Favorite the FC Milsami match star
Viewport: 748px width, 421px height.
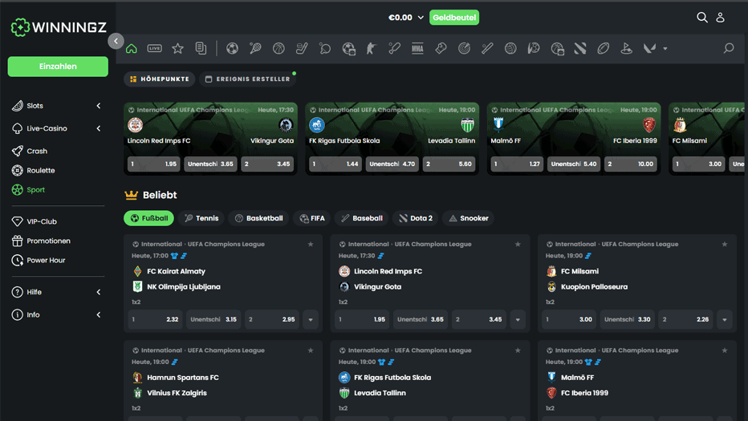tap(725, 244)
